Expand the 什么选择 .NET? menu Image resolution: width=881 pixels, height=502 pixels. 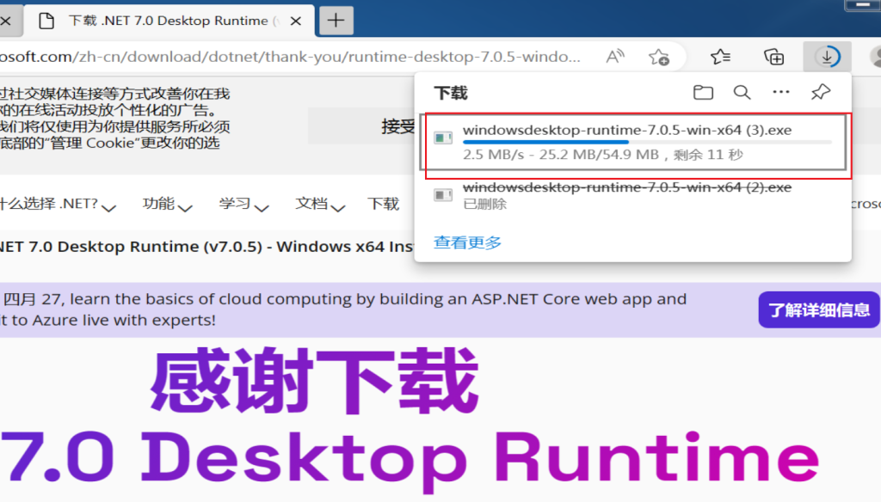58,204
